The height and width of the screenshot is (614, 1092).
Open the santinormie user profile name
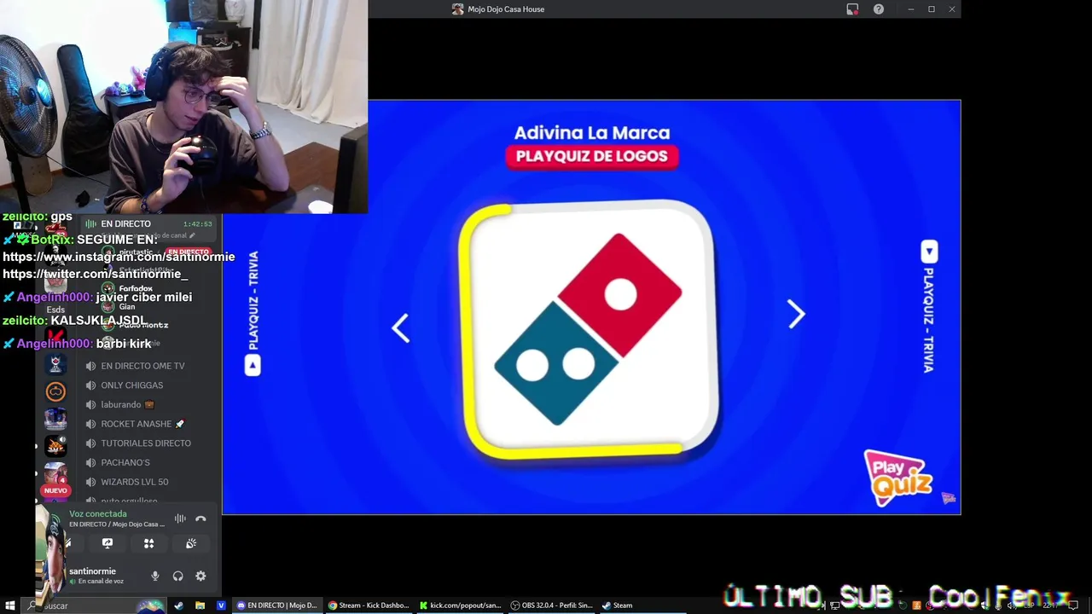92,571
